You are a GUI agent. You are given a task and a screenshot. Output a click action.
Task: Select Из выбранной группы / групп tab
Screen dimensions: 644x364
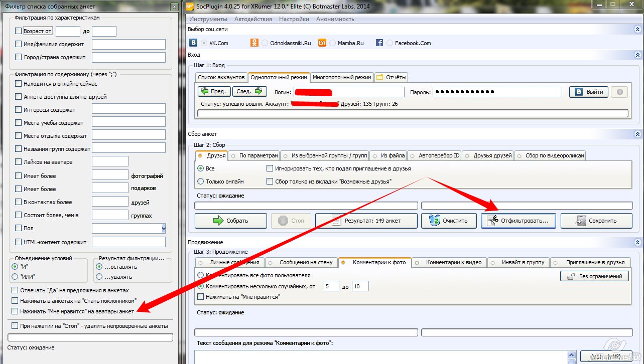(x=324, y=155)
